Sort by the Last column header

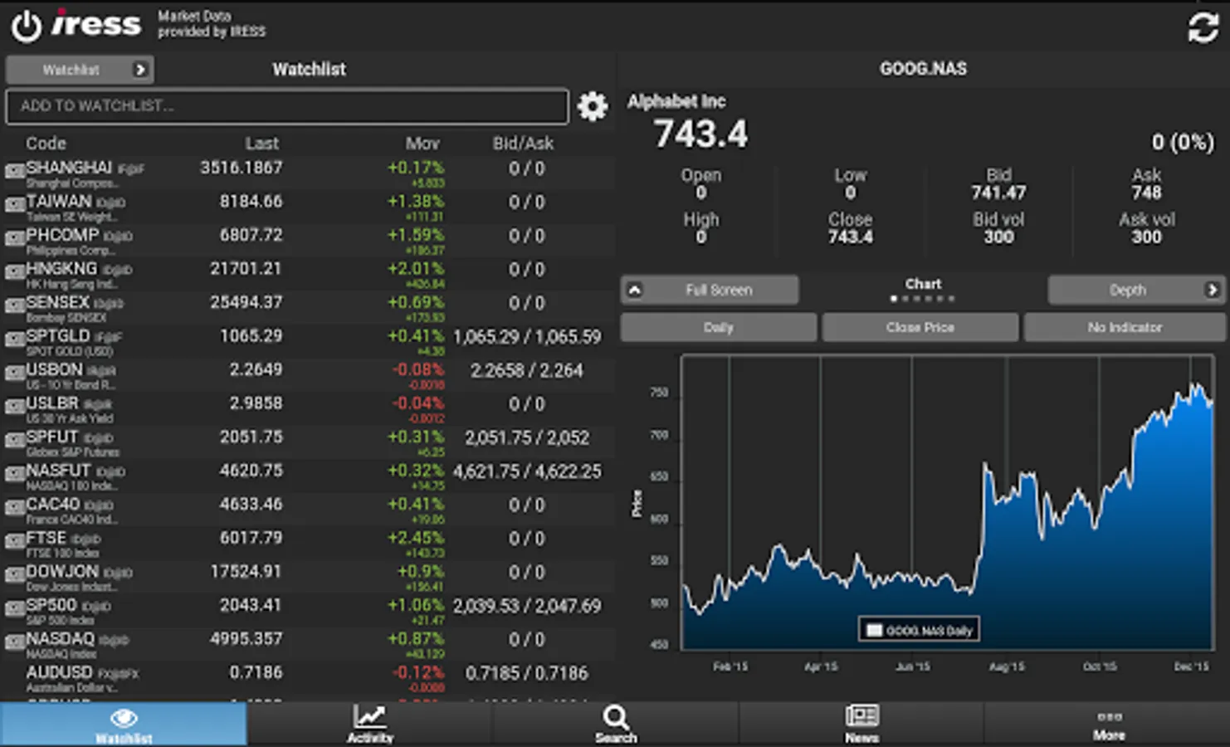tap(261, 143)
